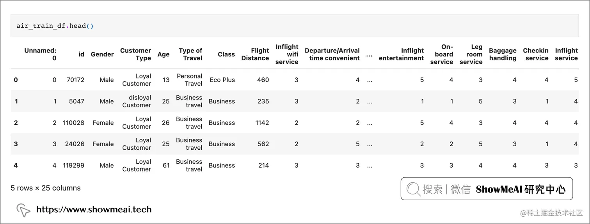Click the '5 rows × 25 columns' summary text
Image resolution: width=590 pixels, height=224 pixels.
(x=46, y=188)
